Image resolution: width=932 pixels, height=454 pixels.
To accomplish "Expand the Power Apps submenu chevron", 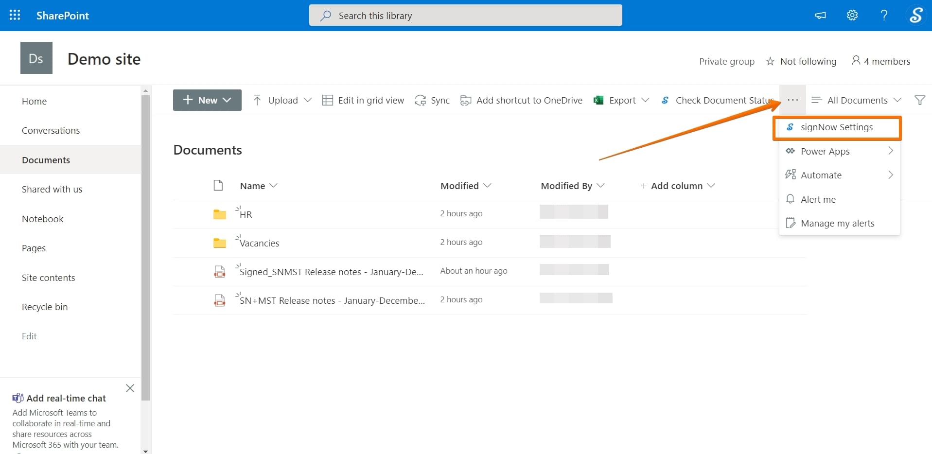I will pos(891,151).
